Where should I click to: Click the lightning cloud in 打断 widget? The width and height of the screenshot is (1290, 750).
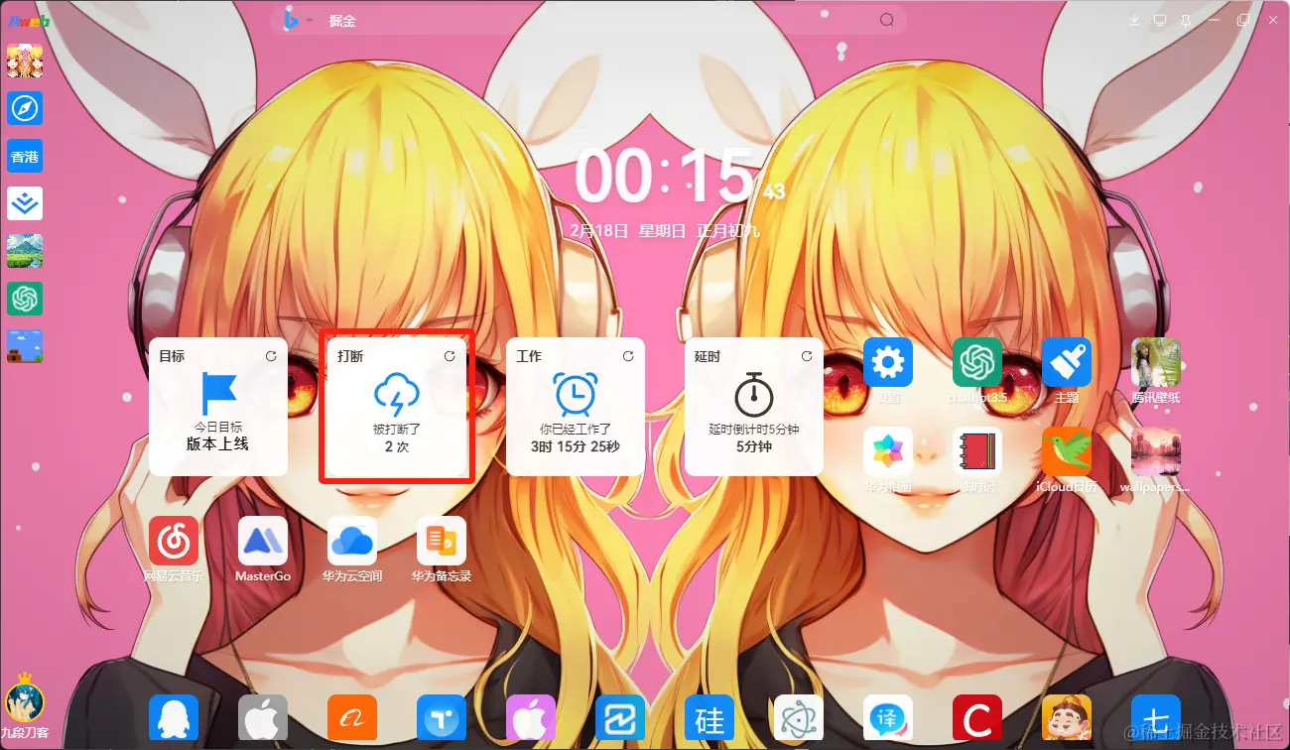[397, 395]
